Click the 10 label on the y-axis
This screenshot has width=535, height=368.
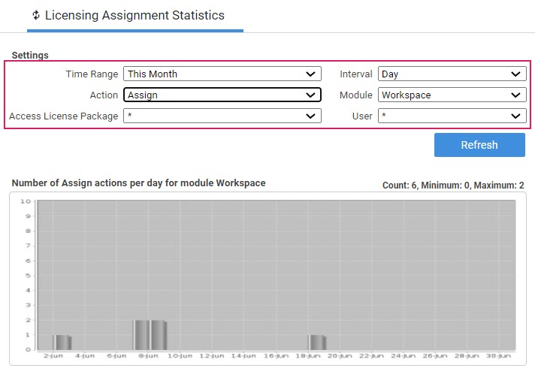click(25, 201)
